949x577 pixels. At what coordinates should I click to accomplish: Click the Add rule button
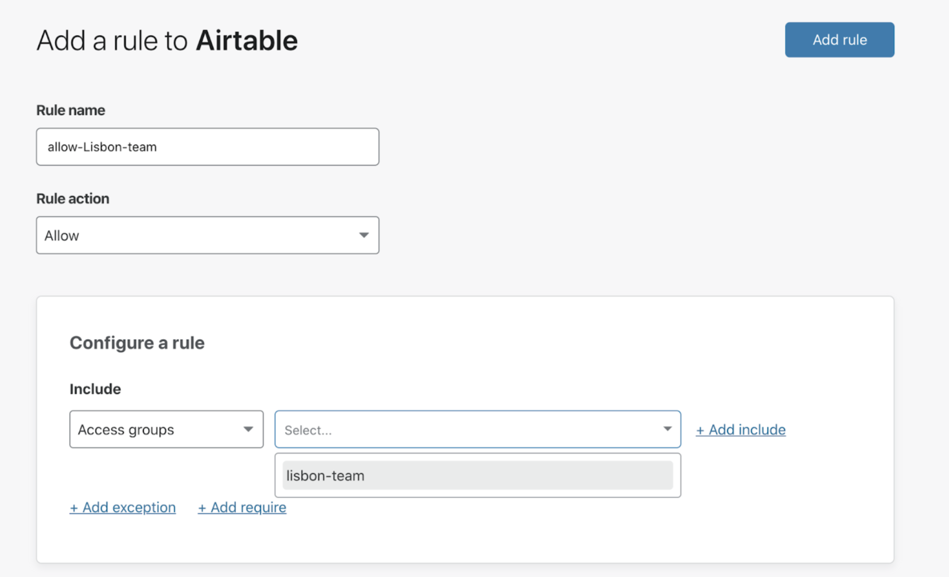tap(839, 39)
